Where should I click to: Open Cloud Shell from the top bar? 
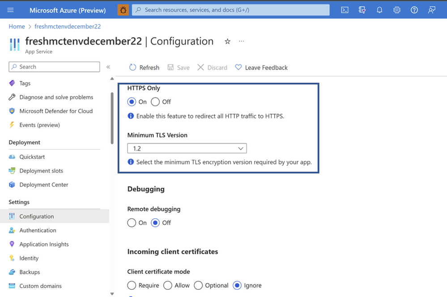click(345, 10)
